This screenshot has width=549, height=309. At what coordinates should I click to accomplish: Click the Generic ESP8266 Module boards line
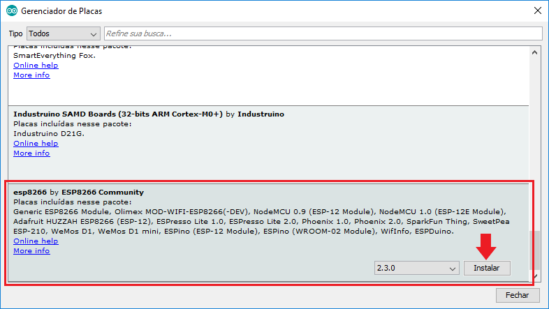coord(260,212)
